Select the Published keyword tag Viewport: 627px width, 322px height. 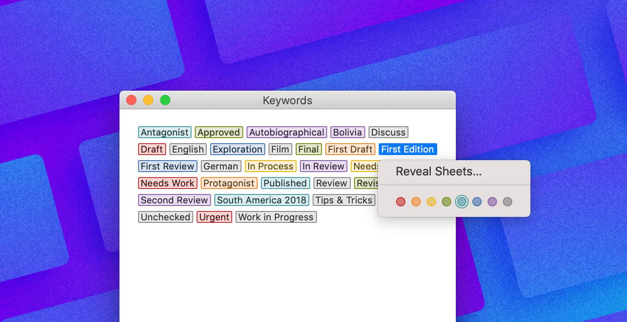tap(286, 183)
